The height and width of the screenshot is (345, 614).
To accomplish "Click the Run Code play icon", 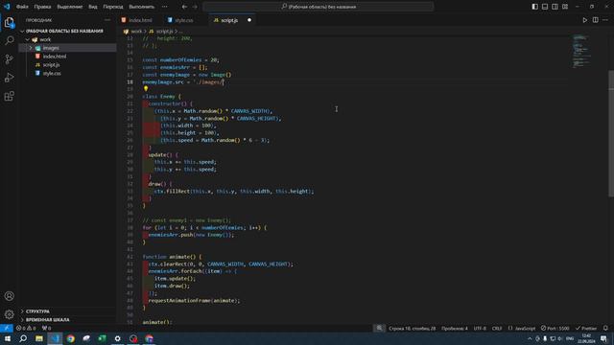I will 584,20.
